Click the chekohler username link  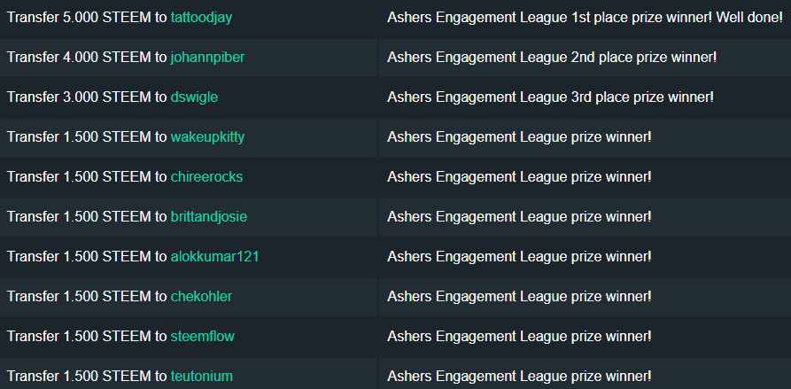coord(201,296)
